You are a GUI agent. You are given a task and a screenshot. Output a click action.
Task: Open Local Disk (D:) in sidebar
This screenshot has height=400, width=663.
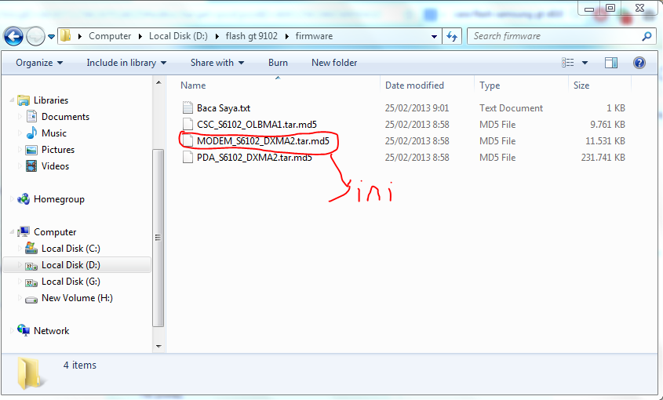pos(71,265)
